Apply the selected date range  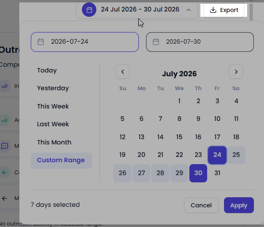pos(239,205)
